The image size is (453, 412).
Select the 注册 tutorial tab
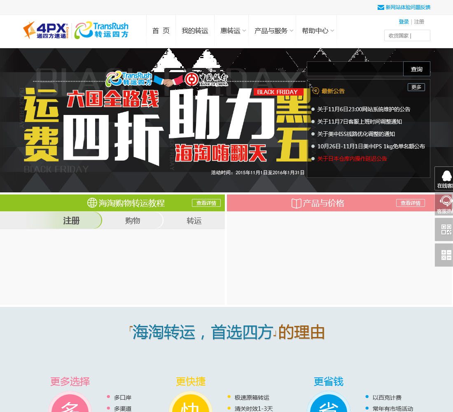[71, 220]
